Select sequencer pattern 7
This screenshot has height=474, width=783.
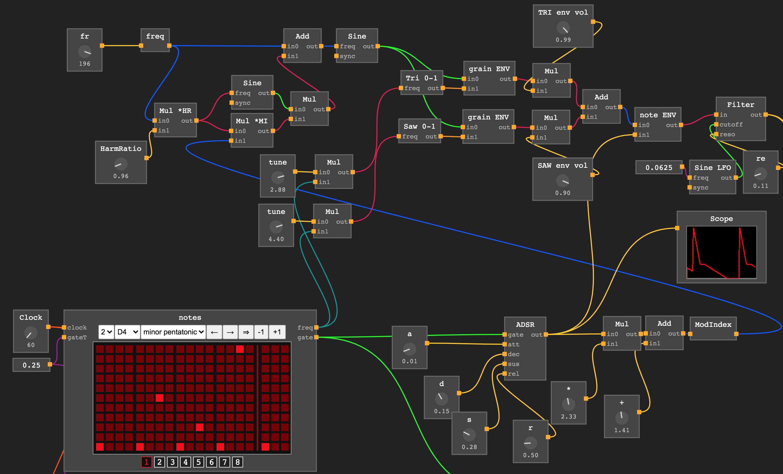click(x=224, y=462)
